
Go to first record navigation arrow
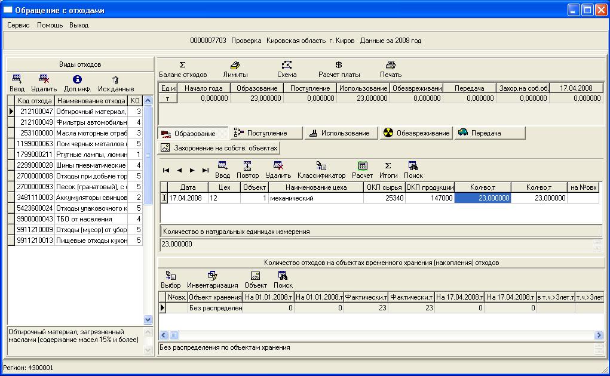click(x=166, y=171)
